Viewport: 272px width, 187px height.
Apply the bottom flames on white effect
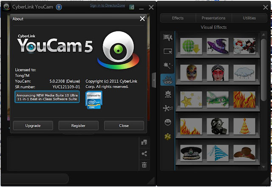point(191,126)
